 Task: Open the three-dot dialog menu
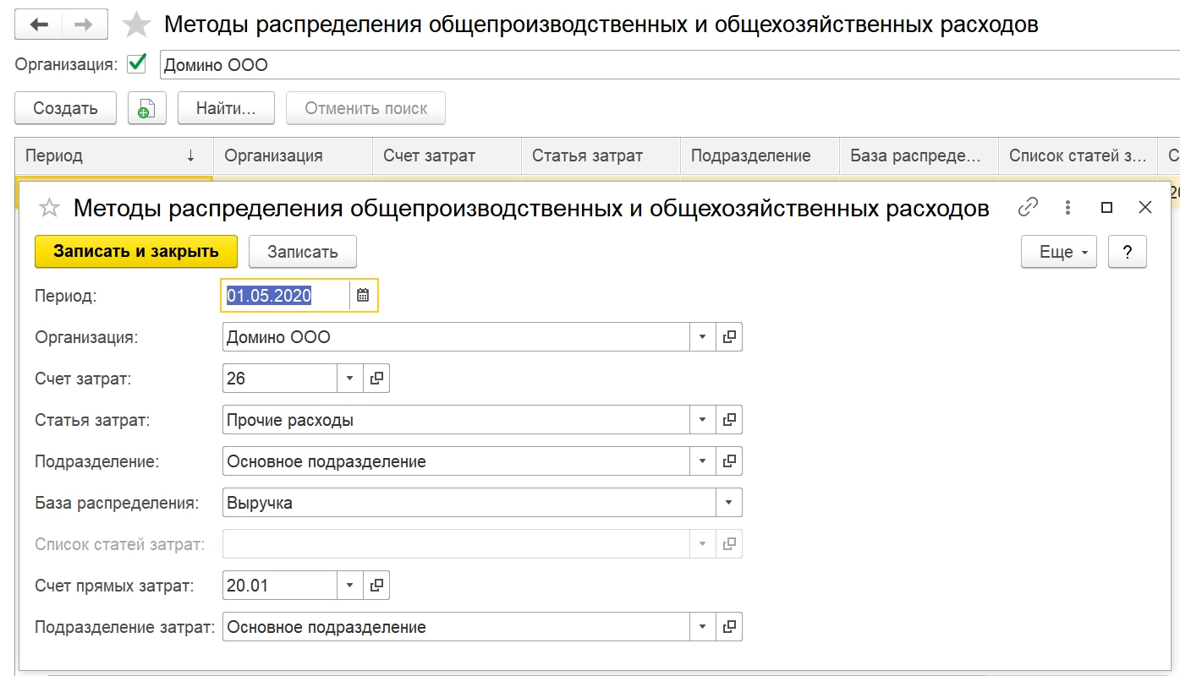(x=1068, y=207)
